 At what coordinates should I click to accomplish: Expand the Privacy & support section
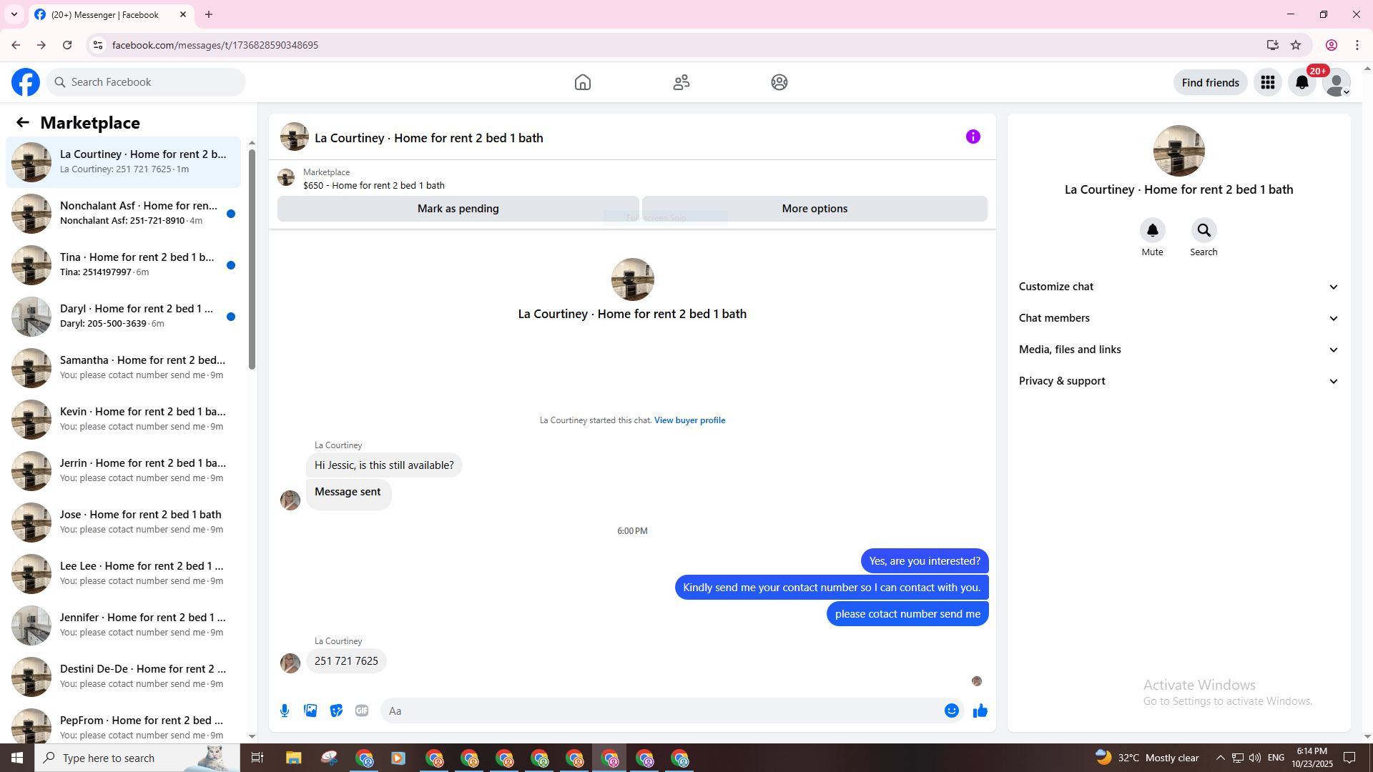coord(1178,381)
